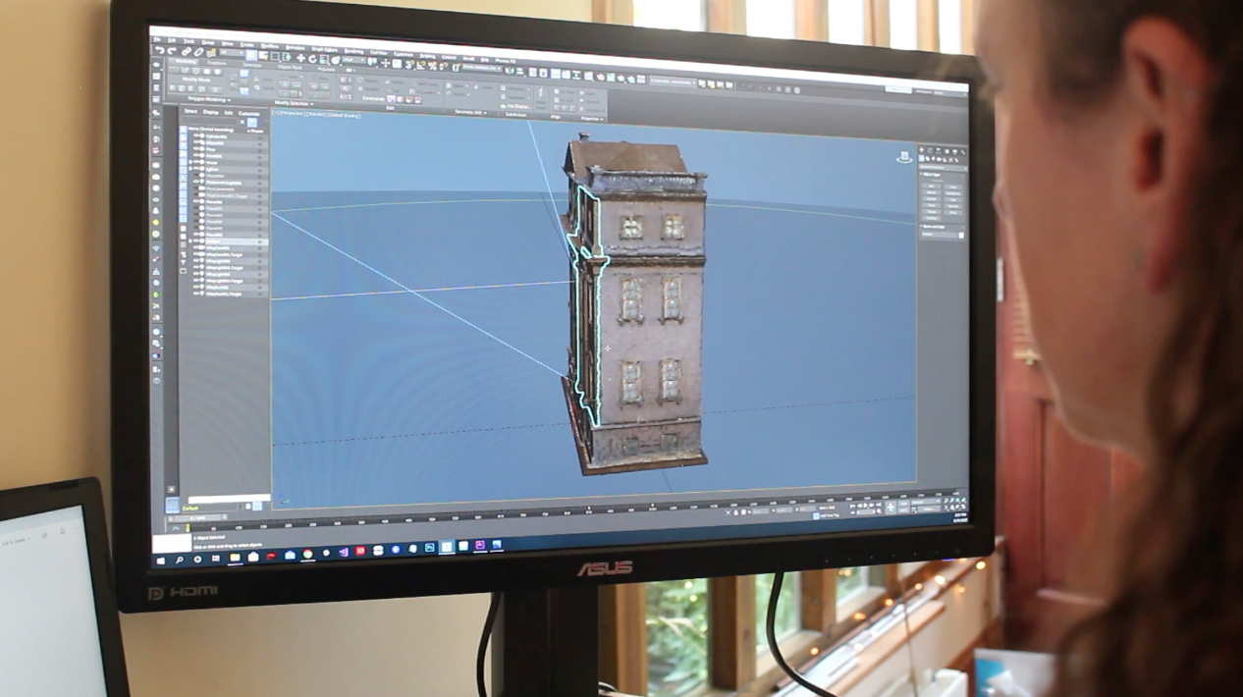1243x697 pixels.
Task: Click the Scene Explorer search field
Action: pyautogui.click(x=208, y=122)
